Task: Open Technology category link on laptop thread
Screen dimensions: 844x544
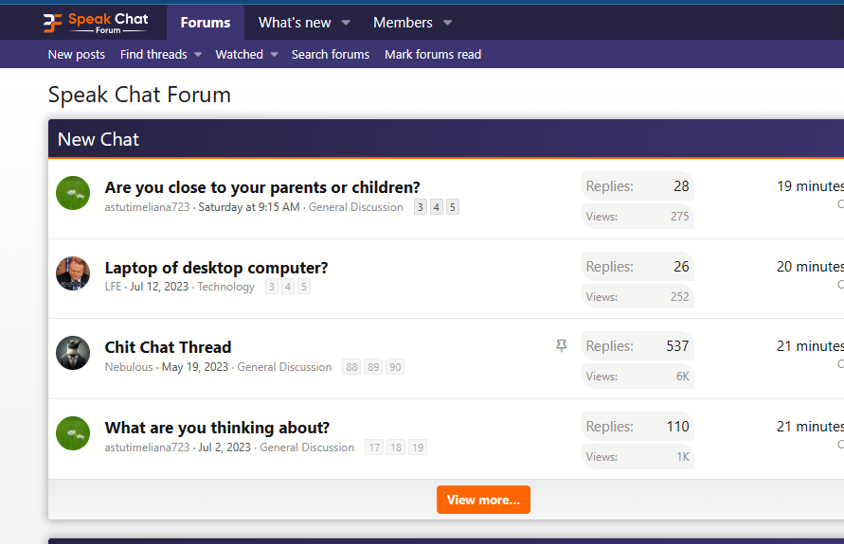Action: pyautogui.click(x=226, y=287)
